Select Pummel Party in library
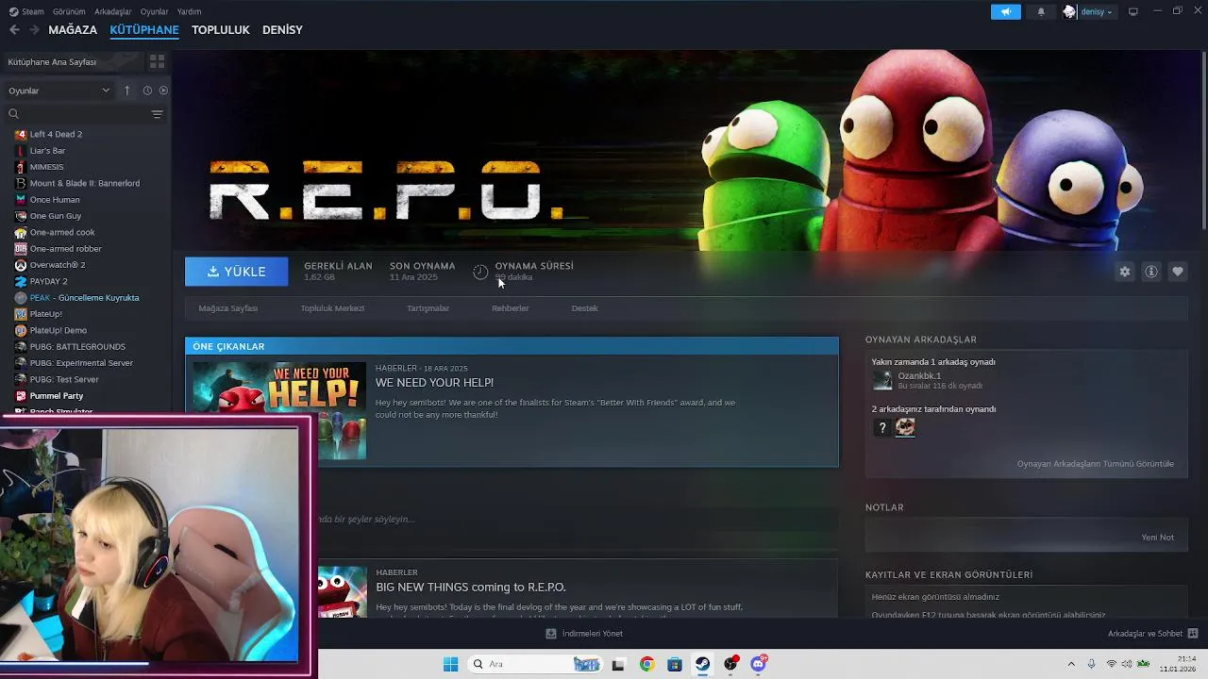1208x679 pixels. 57,396
